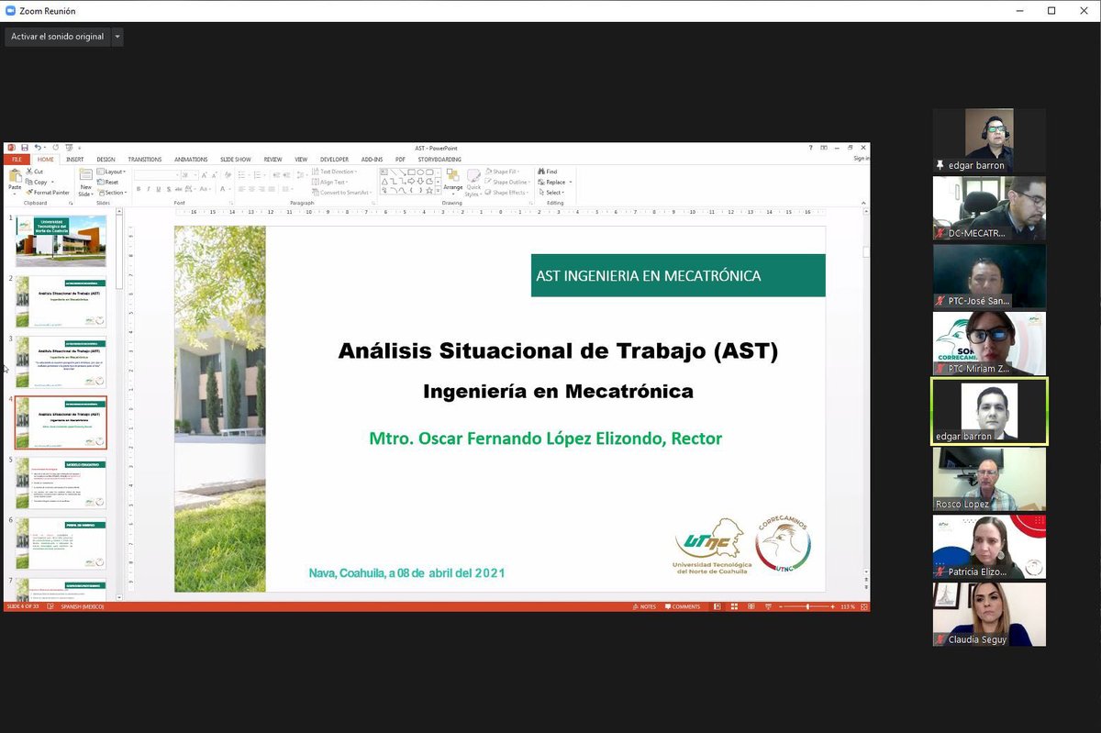
Task: Open Zoom original sound dropdown arrow
Action: [117, 37]
